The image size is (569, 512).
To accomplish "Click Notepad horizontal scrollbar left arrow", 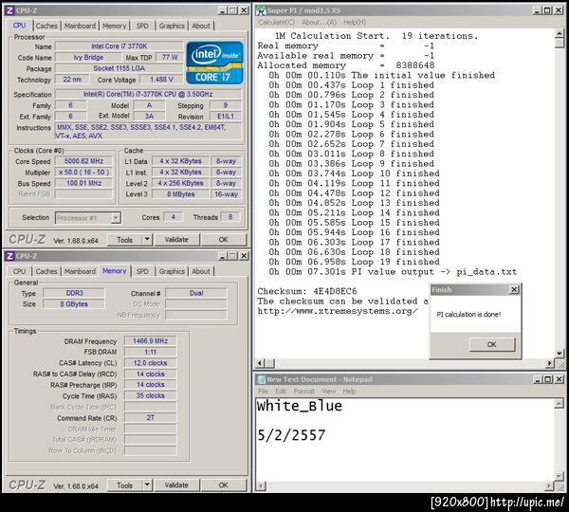I will [x=261, y=485].
